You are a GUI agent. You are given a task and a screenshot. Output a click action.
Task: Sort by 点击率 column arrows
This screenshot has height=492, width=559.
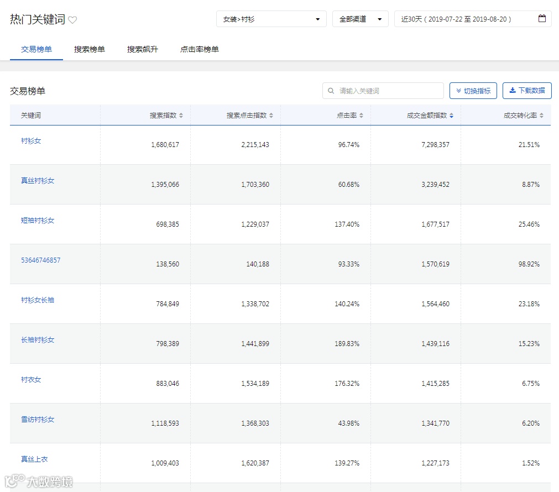click(x=362, y=116)
